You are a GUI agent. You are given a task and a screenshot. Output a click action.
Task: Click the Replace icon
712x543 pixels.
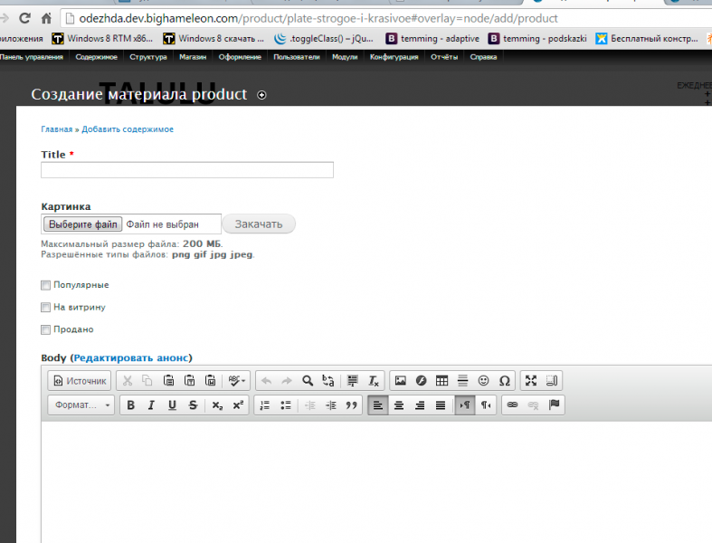coord(328,381)
